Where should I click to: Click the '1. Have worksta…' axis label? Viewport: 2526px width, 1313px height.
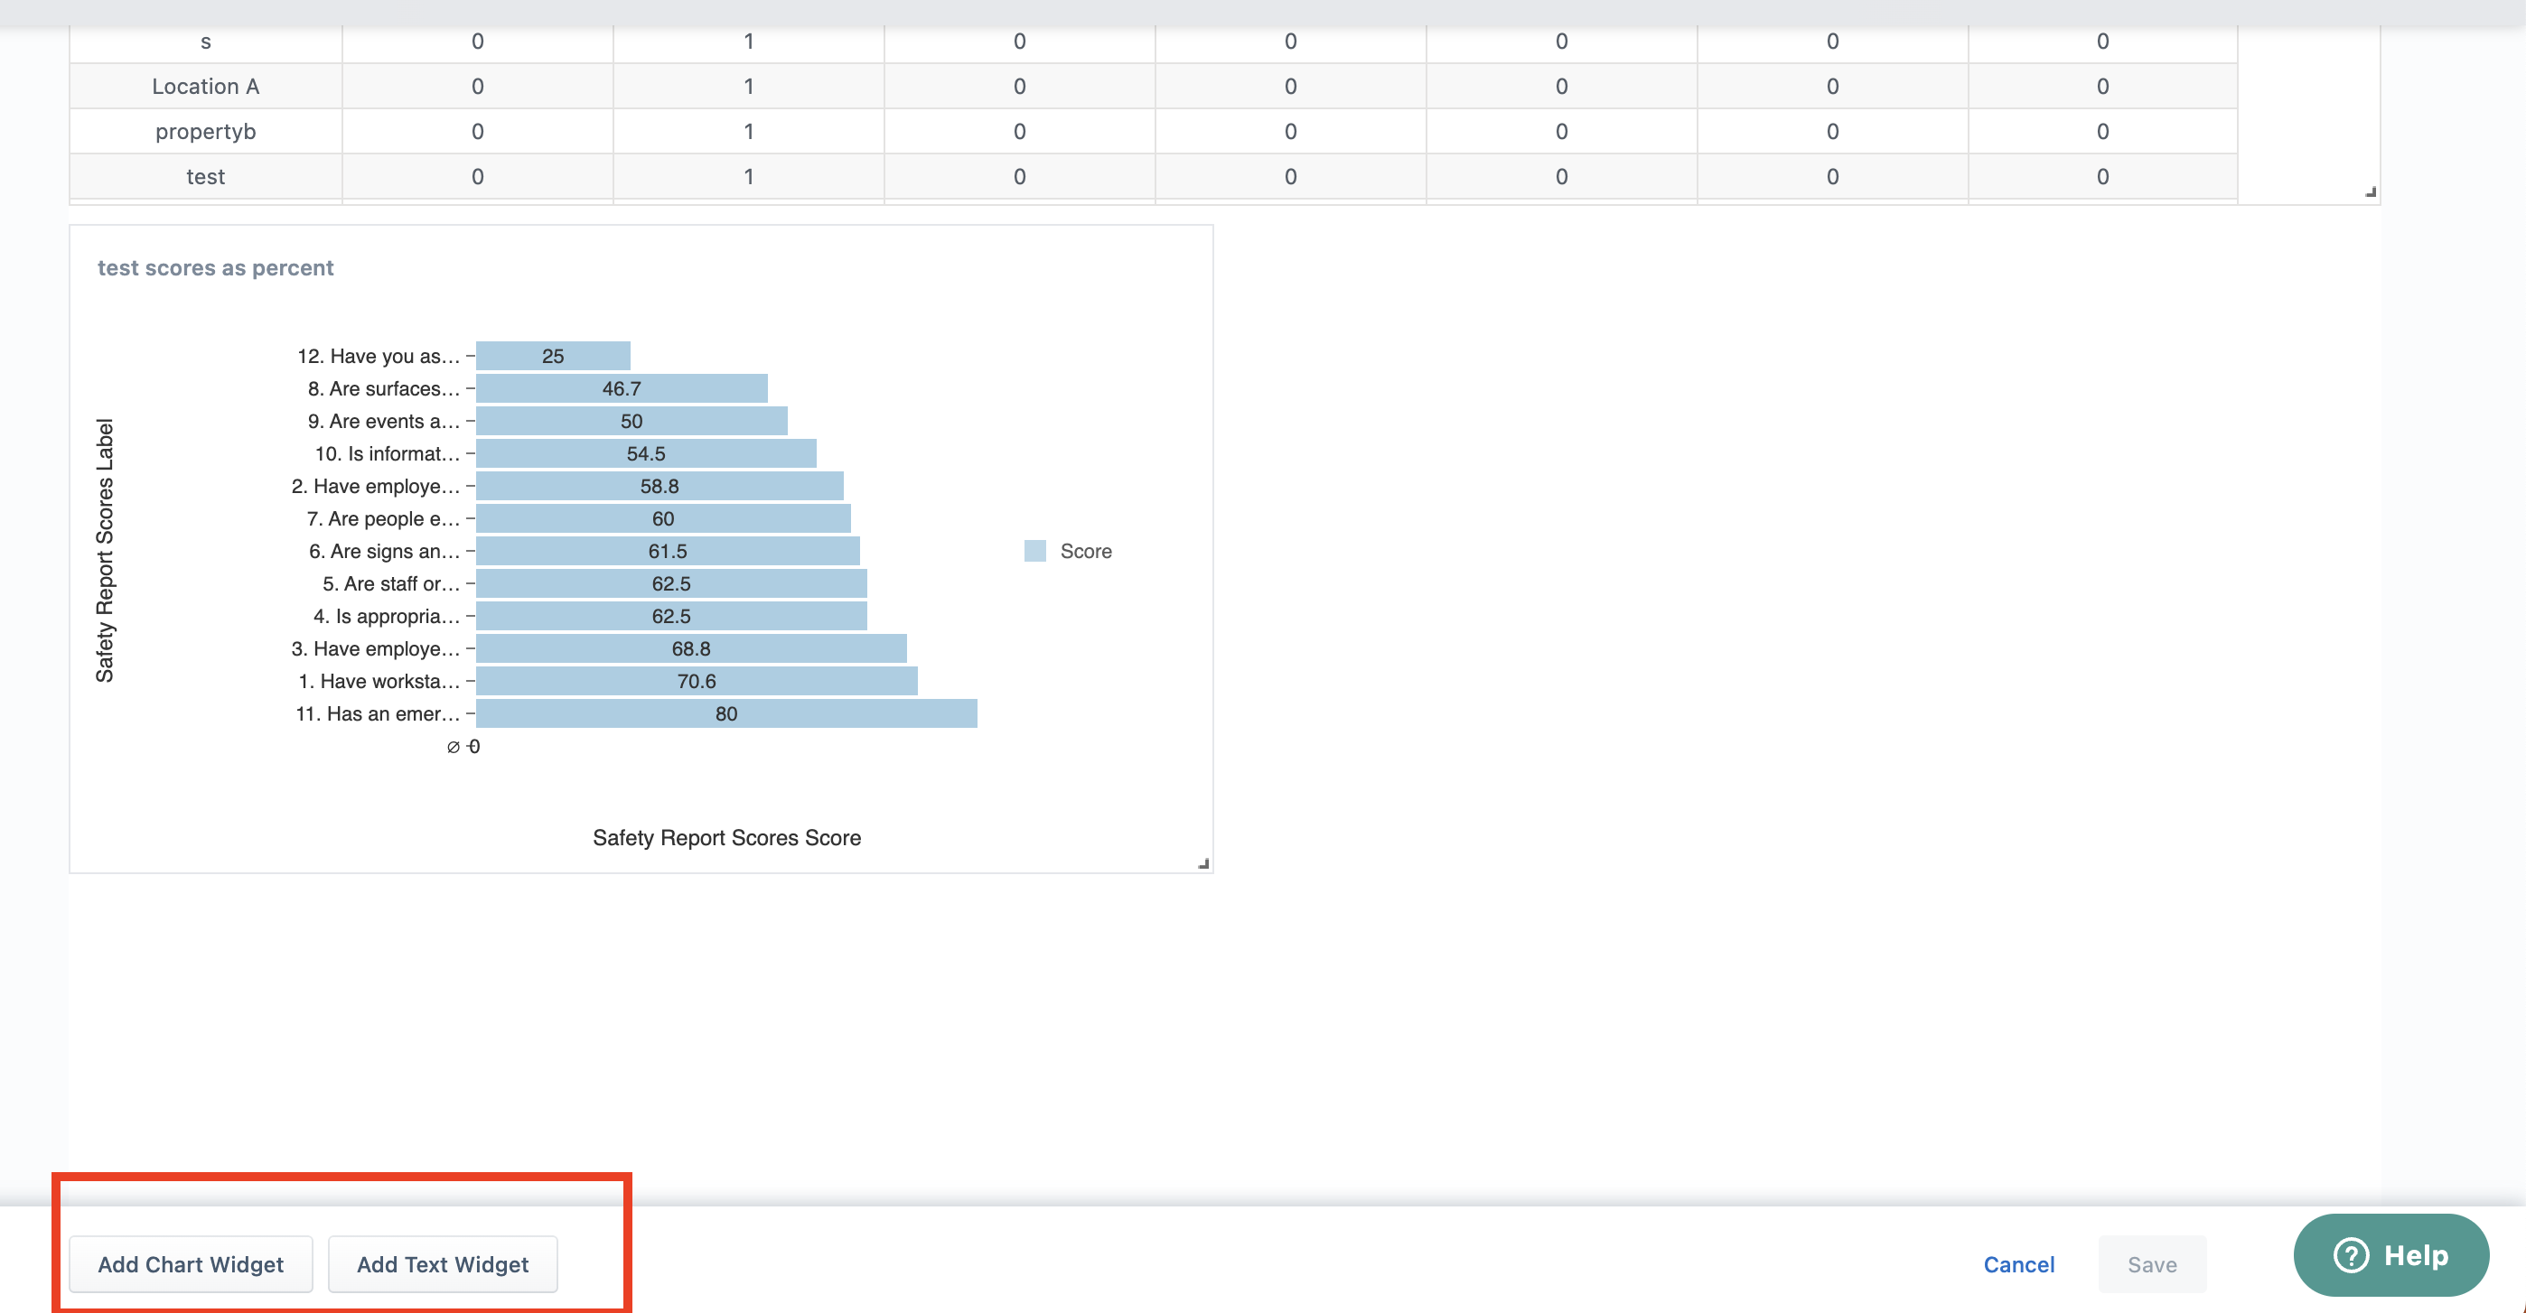[379, 681]
